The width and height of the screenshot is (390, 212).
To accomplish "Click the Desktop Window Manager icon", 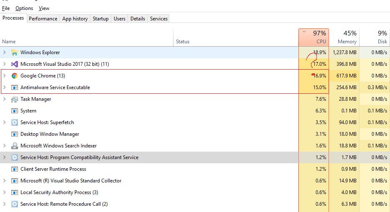I will tap(15, 134).
